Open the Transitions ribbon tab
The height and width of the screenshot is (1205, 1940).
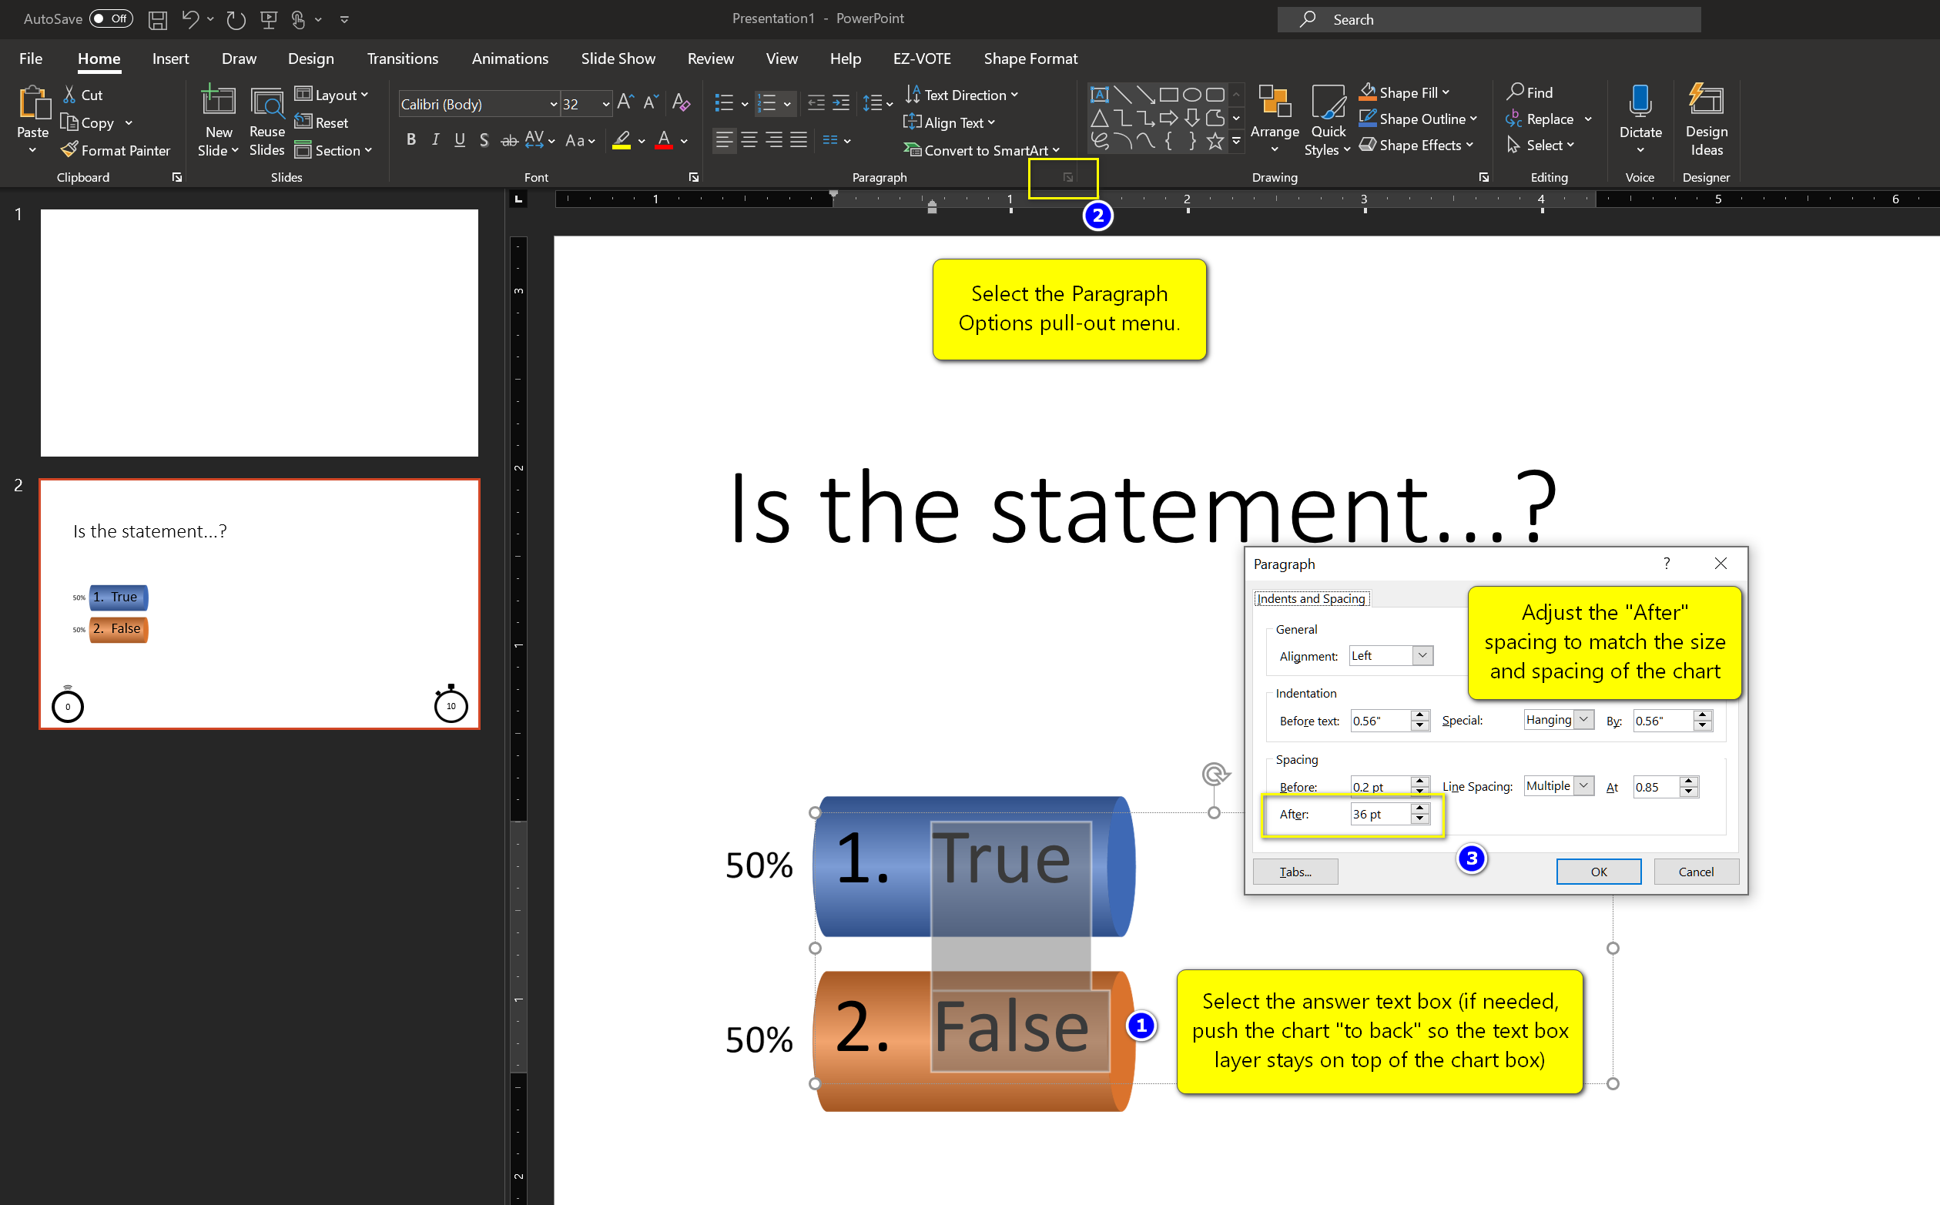coord(402,59)
